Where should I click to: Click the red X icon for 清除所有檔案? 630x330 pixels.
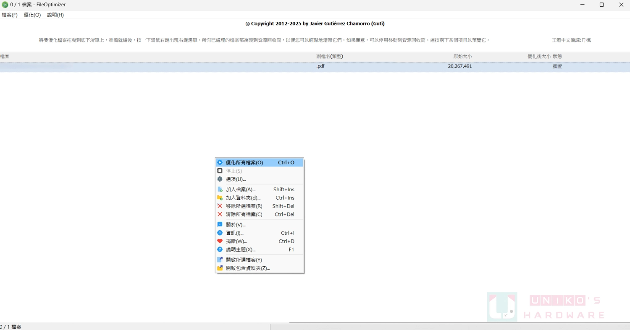[220, 214]
